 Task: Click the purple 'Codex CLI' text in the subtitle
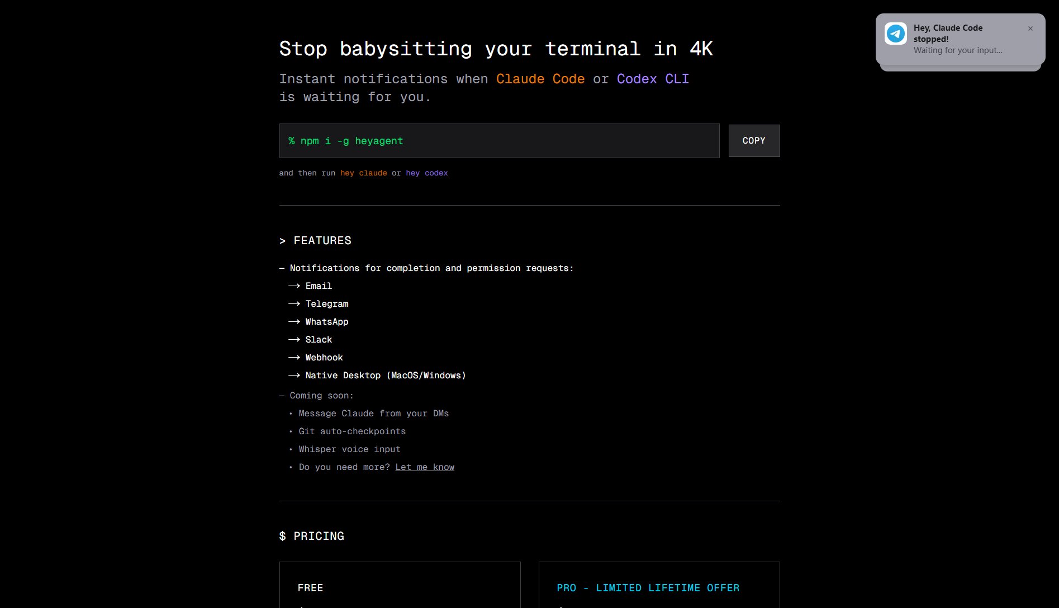point(653,79)
